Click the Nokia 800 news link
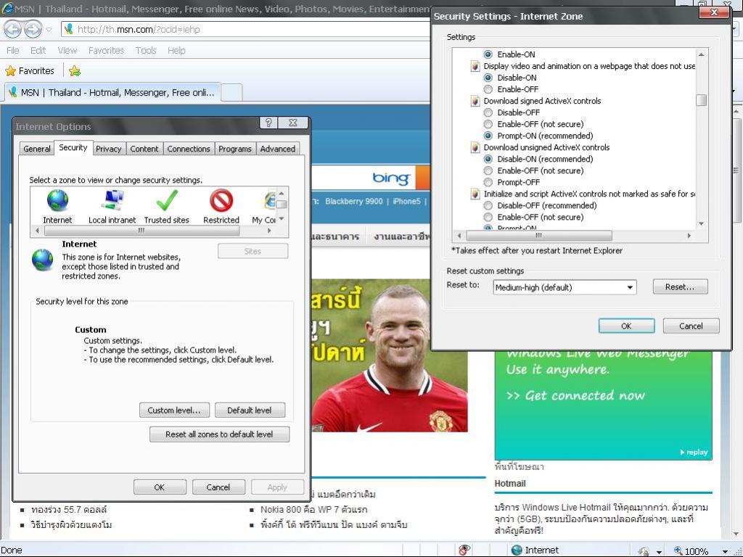 [313, 510]
